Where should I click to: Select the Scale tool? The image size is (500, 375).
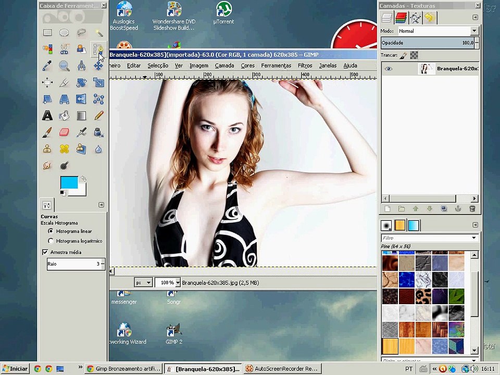pyautogui.click(x=98, y=82)
